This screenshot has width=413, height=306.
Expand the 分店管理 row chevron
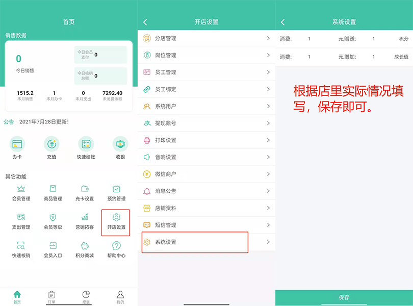click(x=268, y=38)
